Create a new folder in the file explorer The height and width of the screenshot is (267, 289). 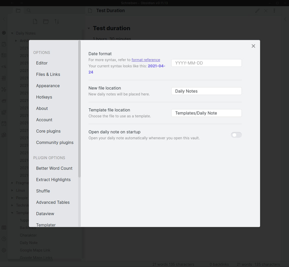coord(46,21)
